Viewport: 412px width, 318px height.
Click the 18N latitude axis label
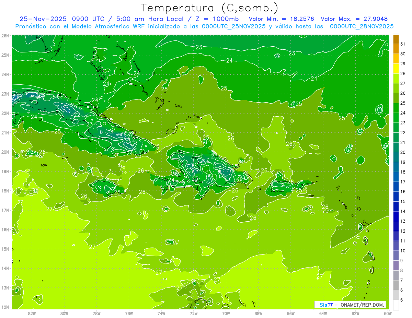5,191
